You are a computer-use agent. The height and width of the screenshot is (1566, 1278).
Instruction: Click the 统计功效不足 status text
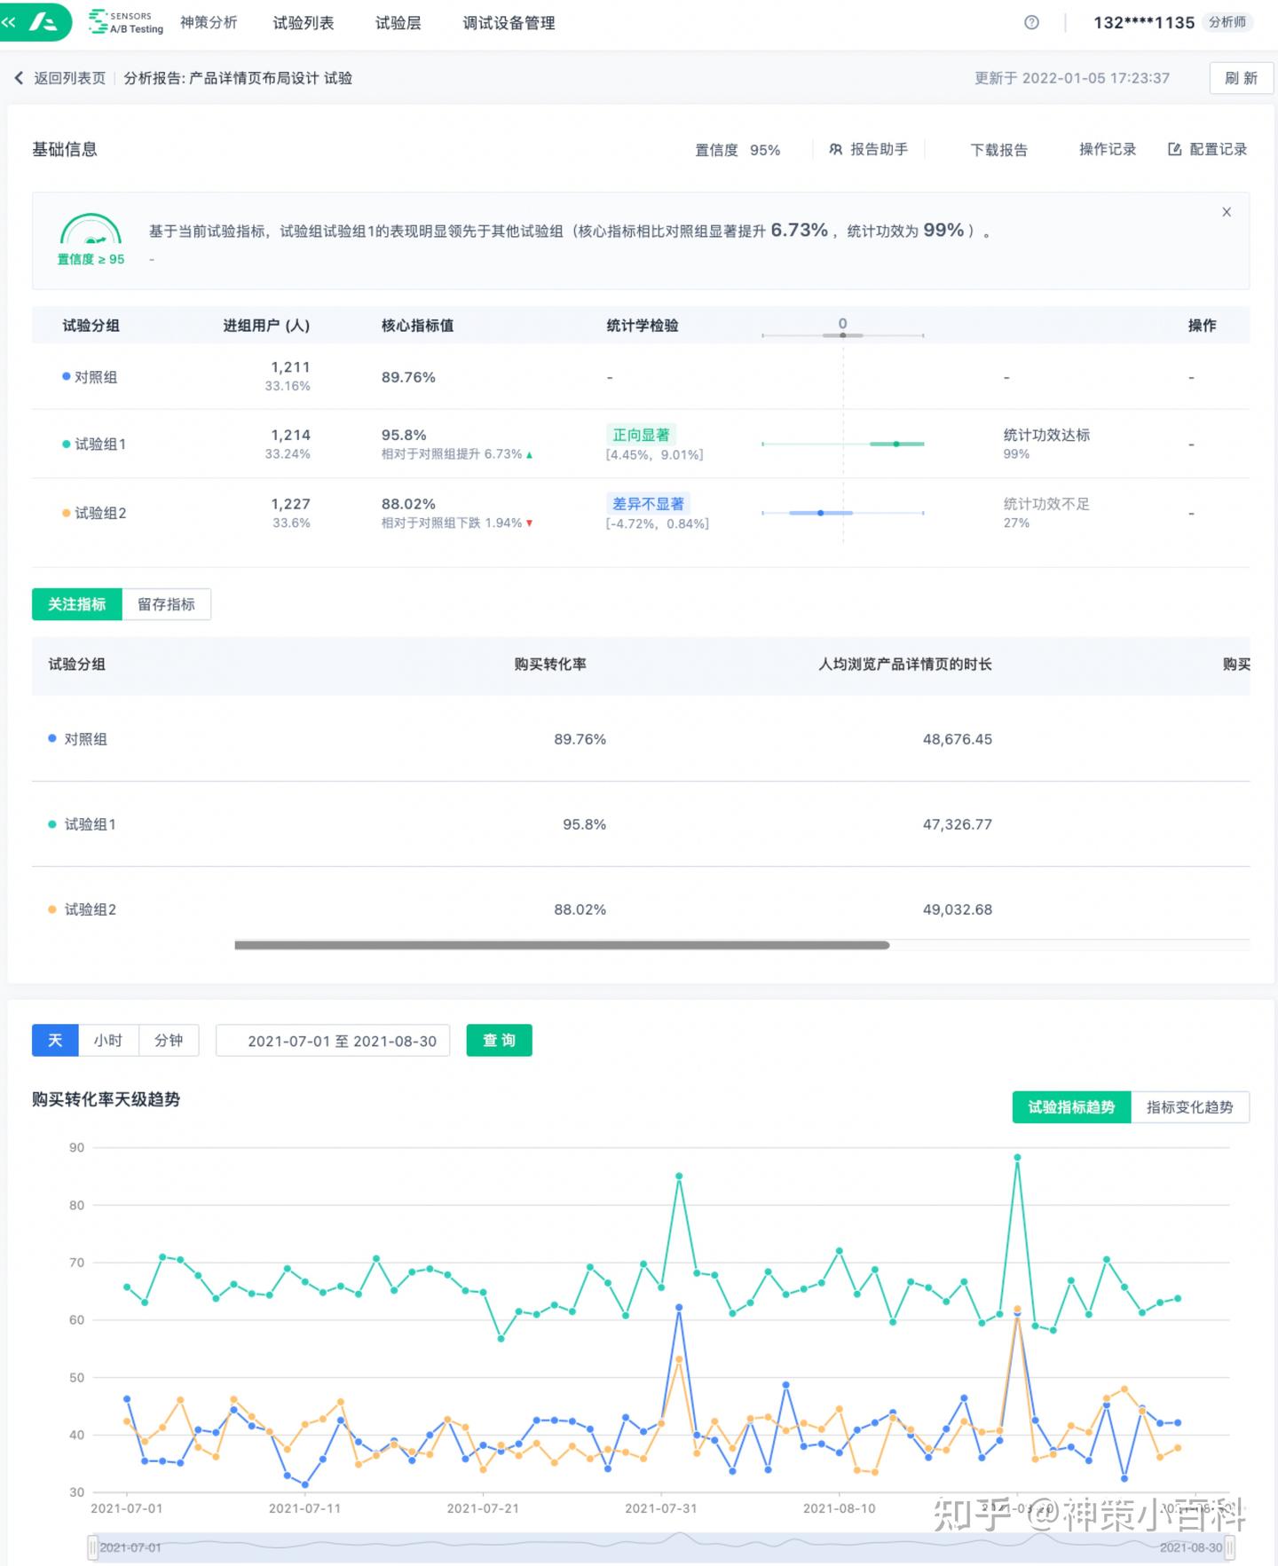[x=1046, y=504]
